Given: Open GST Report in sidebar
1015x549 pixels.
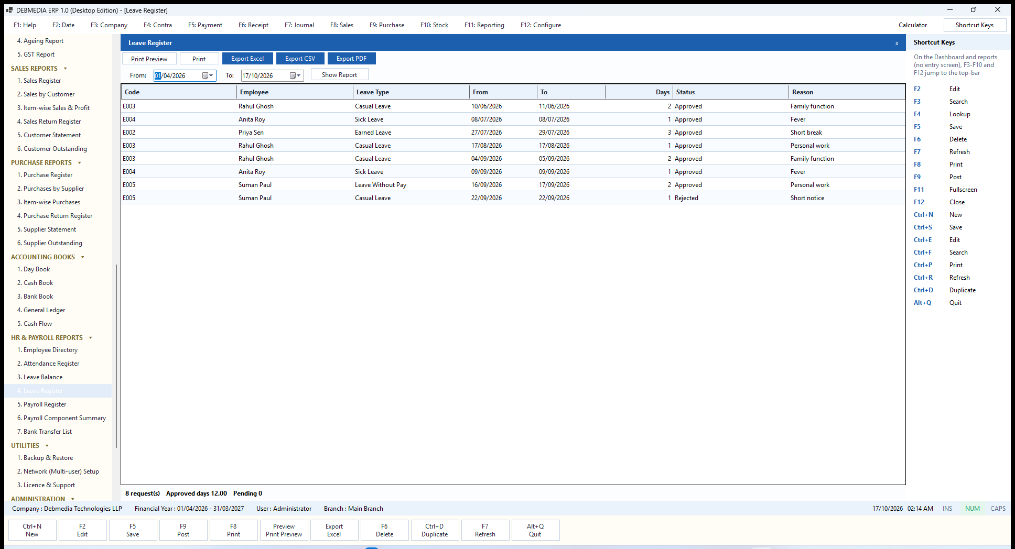Looking at the screenshot, I should pyautogui.click(x=39, y=54).
